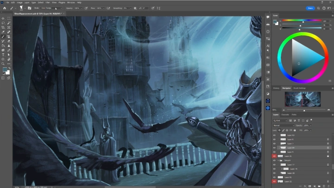Open symmetry paint options butterfly icon

(159, 8)
